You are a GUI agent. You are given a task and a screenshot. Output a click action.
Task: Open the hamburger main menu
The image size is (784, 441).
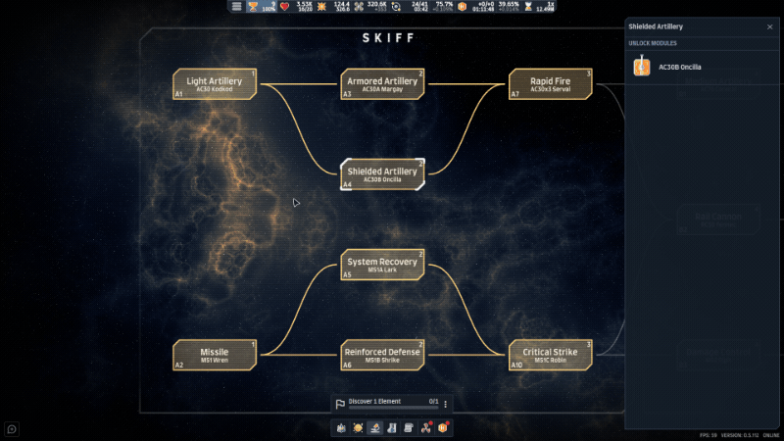coord(236,7)
